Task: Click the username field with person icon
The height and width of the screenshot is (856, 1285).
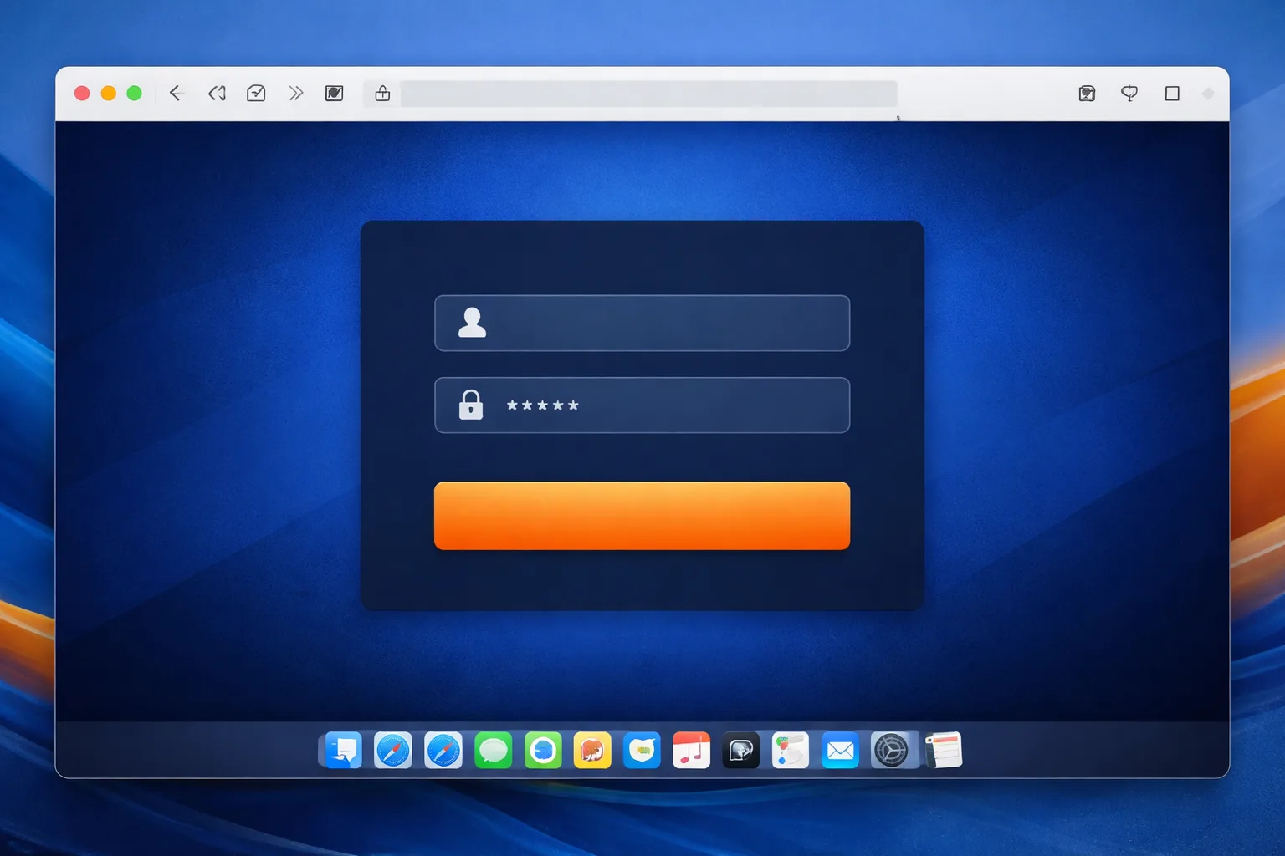Action: coord(642,323)
